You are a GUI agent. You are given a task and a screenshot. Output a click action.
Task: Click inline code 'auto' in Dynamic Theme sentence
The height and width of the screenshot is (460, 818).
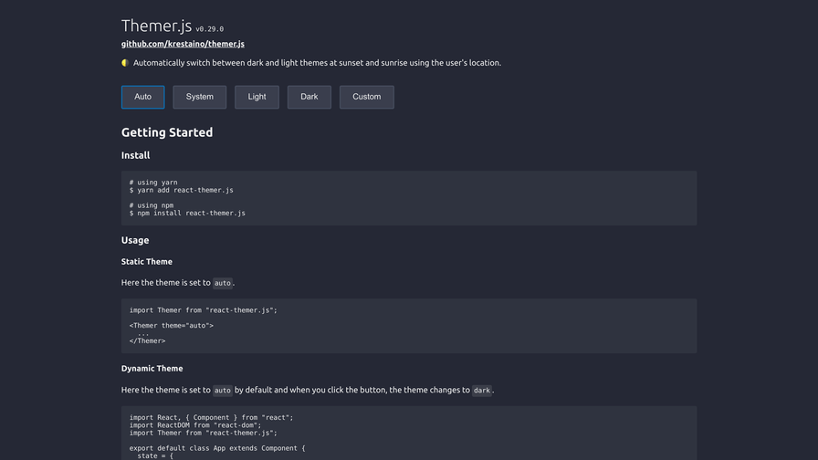pyautogui.click(x=222, y=391)
